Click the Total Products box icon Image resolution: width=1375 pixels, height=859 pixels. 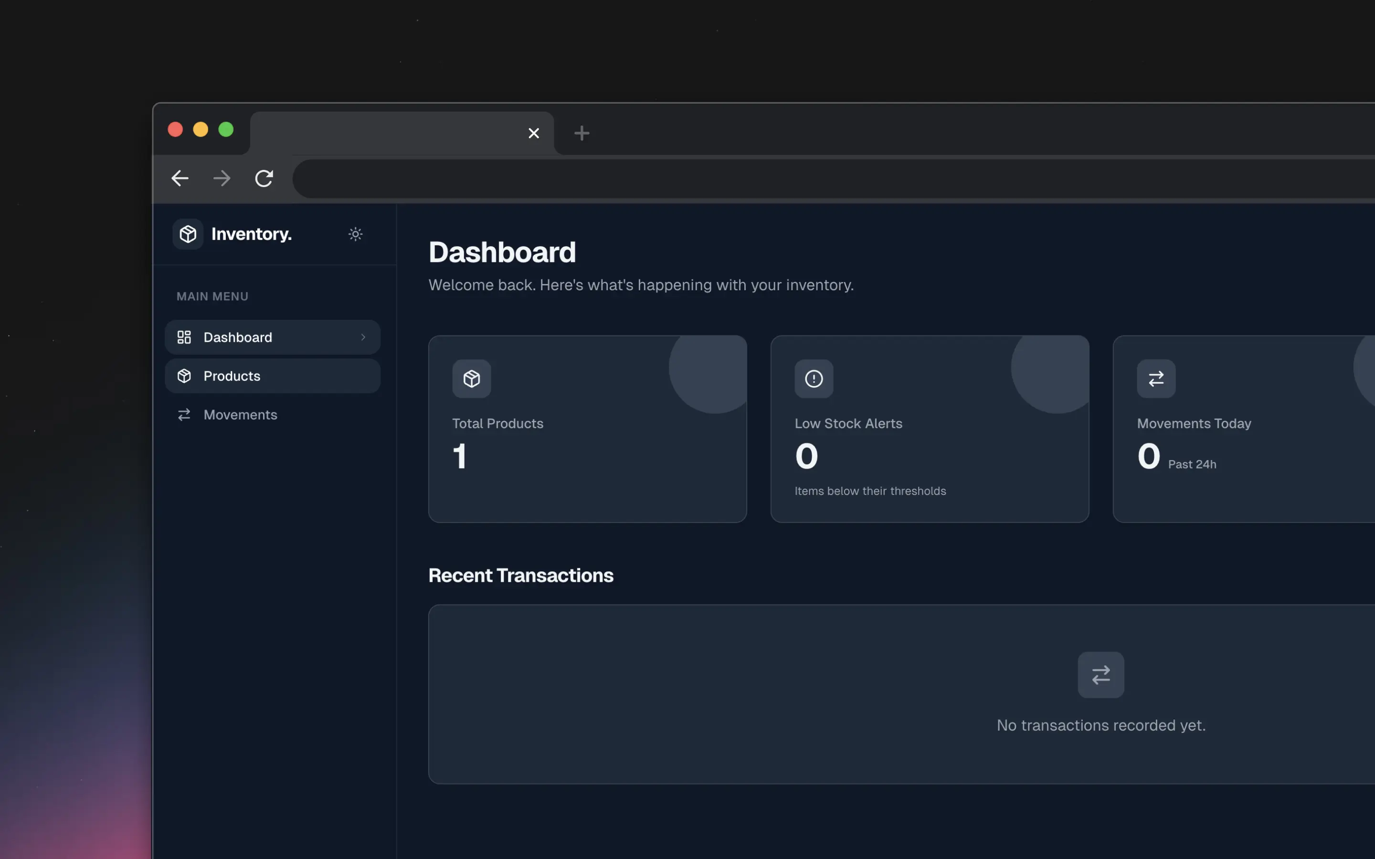(x=471, y=378)
